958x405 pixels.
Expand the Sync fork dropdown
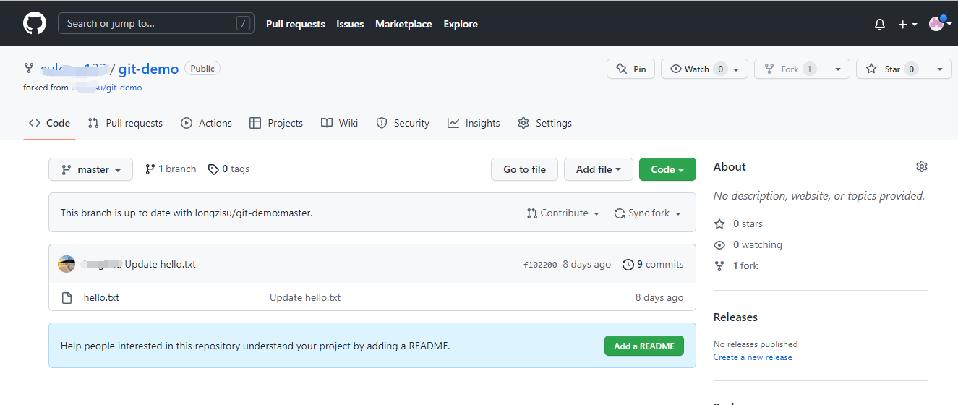click(x=648, y=213)
